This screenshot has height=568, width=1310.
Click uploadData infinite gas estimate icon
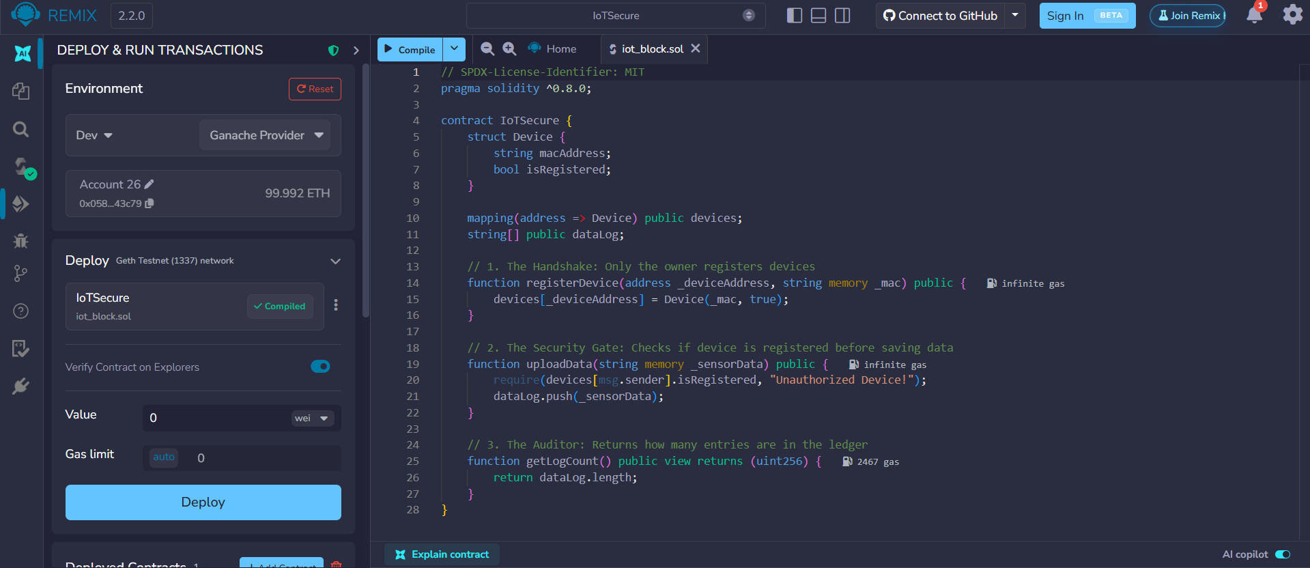853,365
